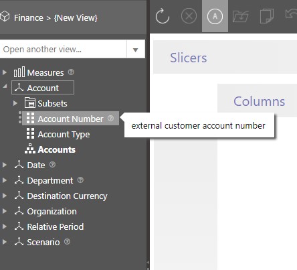Open the 'Open another view' dropdown arrow
This screenshot has width=297, height=270.
point(136,50)
